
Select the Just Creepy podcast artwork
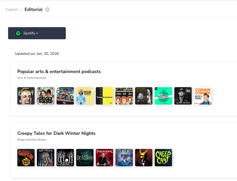pos(46,158)
